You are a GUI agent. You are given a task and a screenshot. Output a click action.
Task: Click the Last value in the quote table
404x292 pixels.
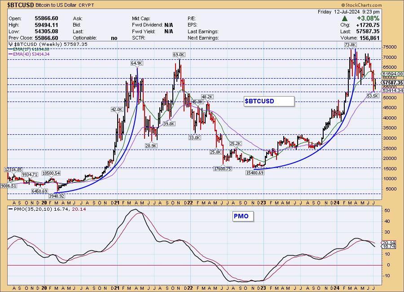click(x=368, y=31)
